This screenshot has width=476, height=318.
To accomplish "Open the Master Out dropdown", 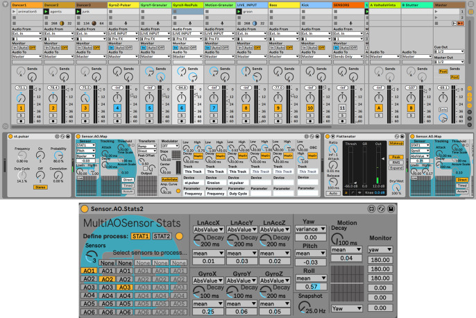I will point(449,62).
